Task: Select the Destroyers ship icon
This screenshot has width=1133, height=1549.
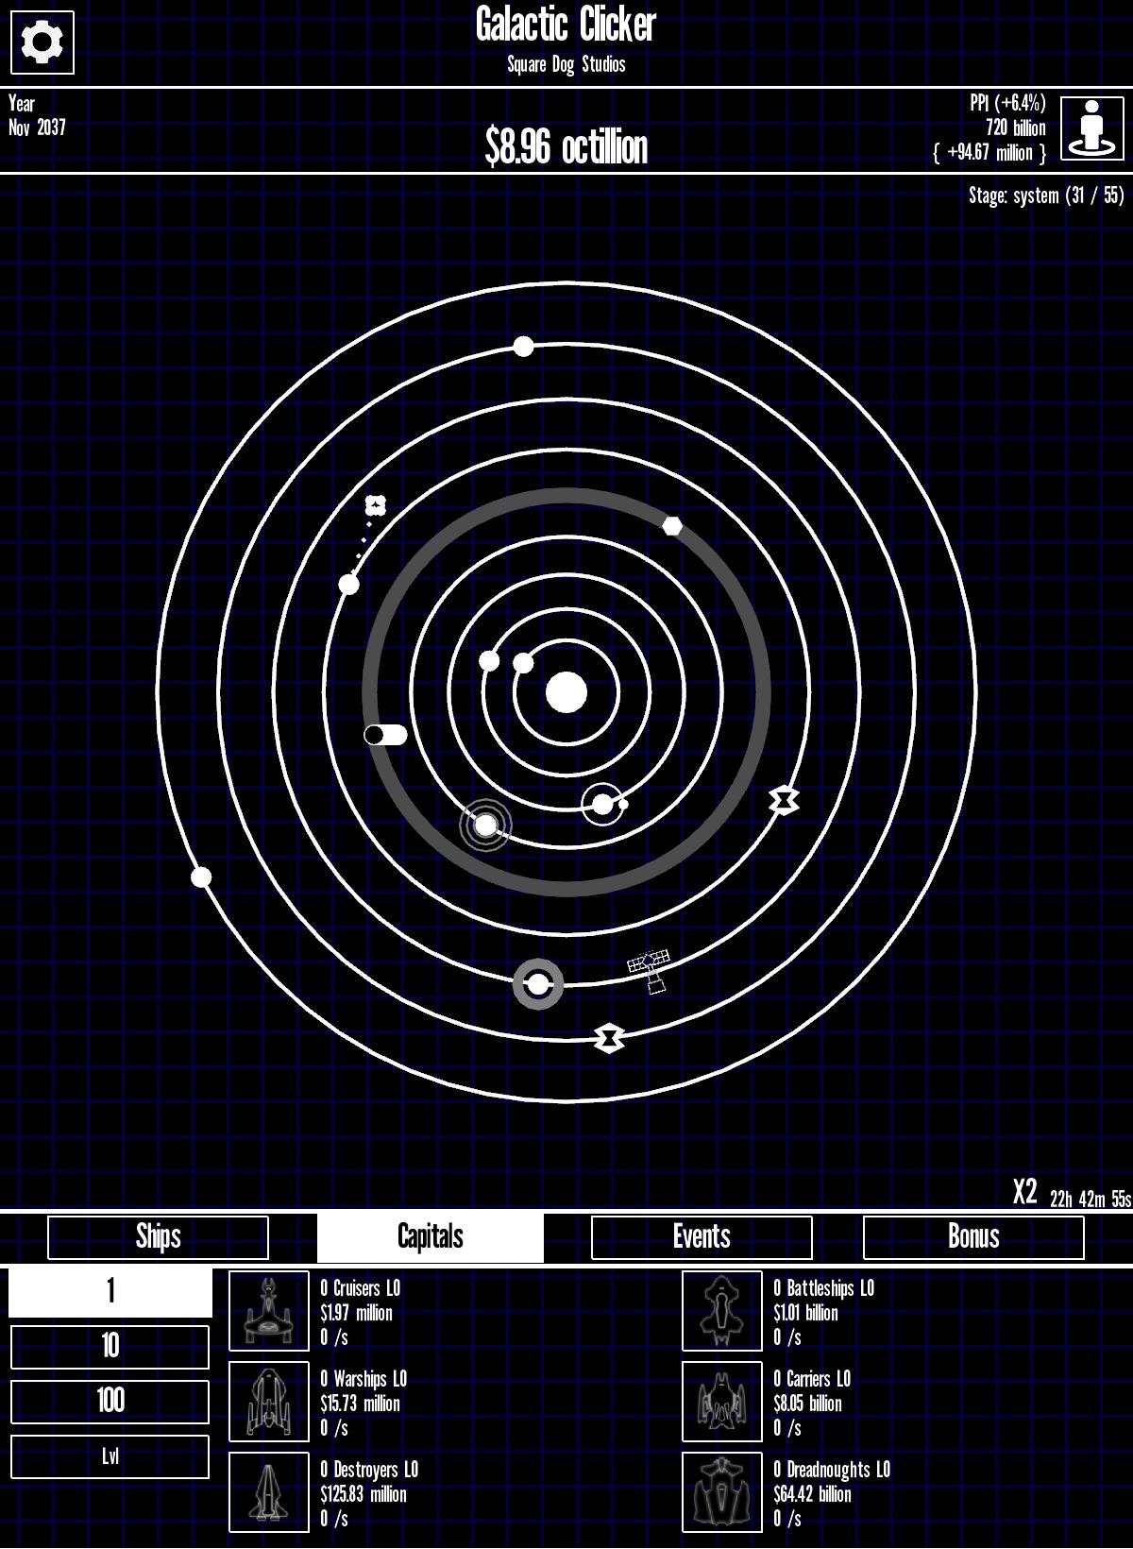Action: pos(269,1492)
